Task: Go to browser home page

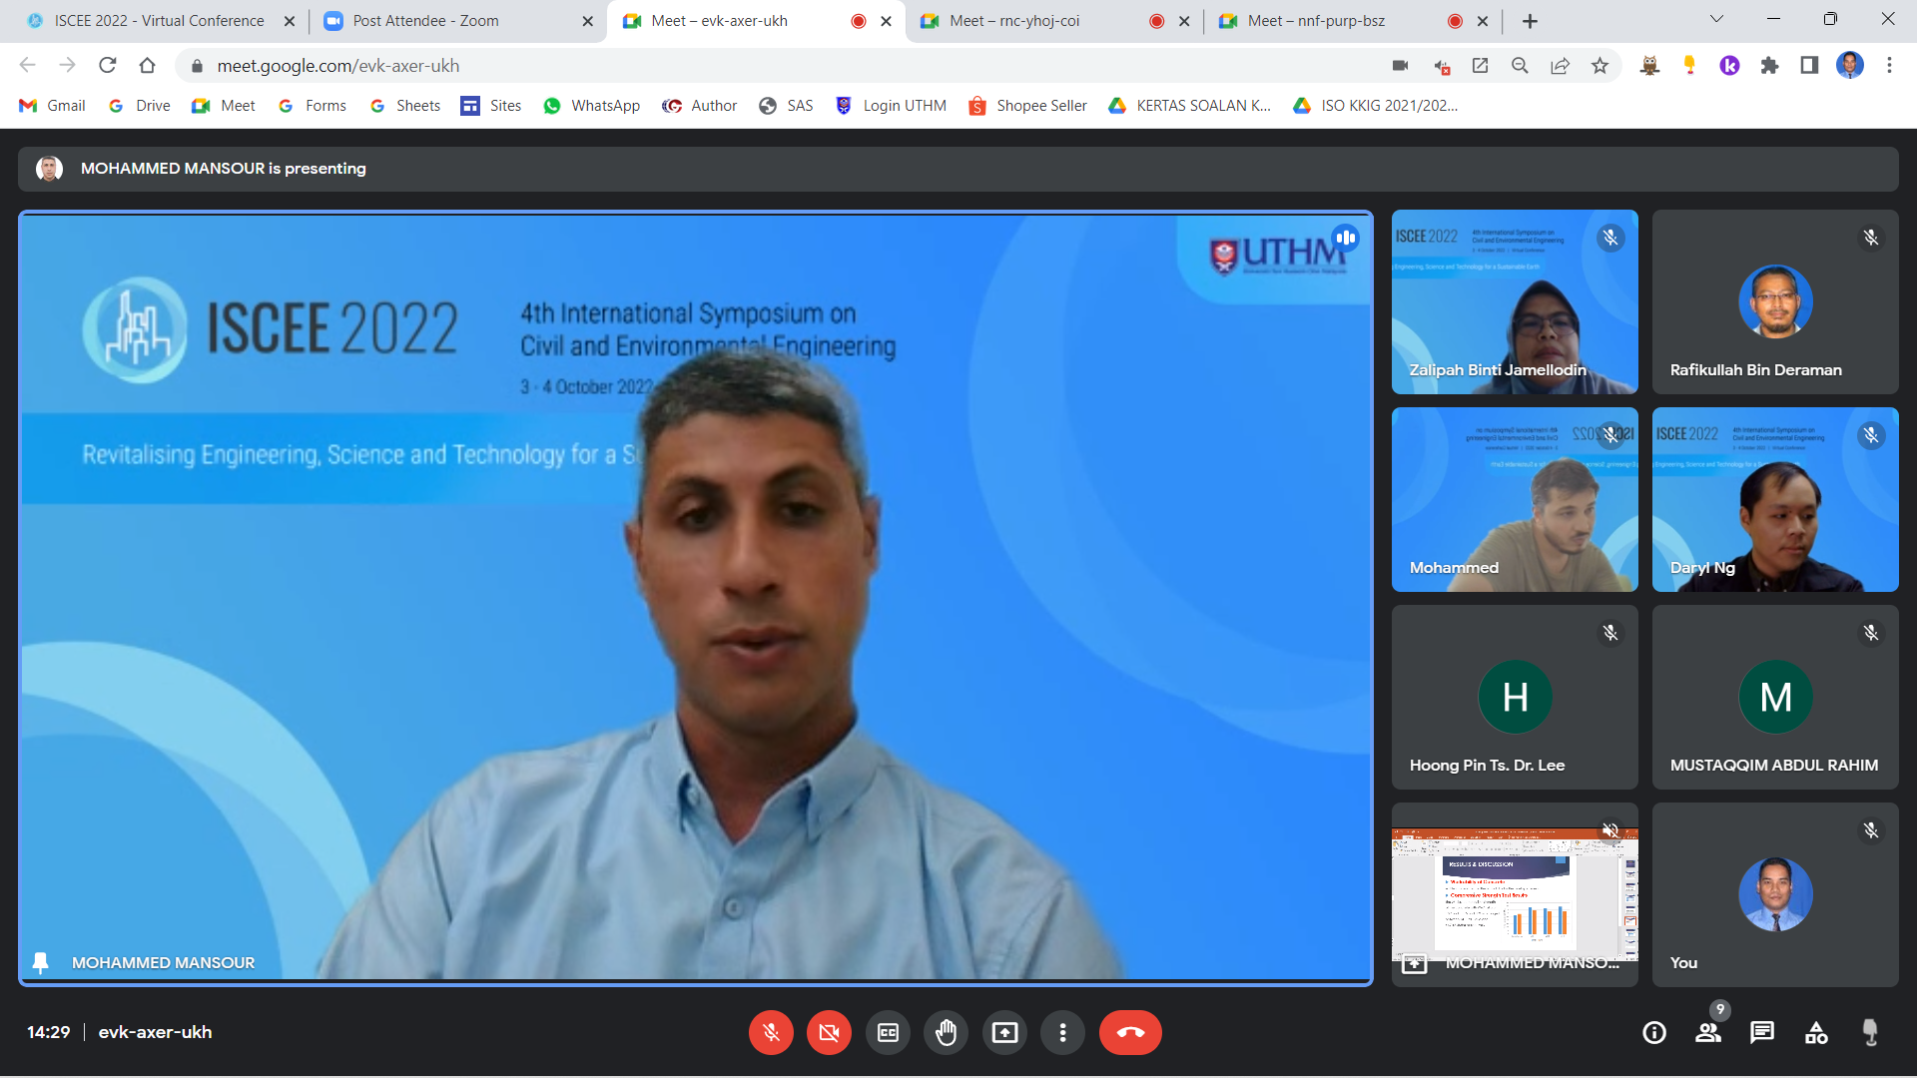Action: click(x=148, y=65)
